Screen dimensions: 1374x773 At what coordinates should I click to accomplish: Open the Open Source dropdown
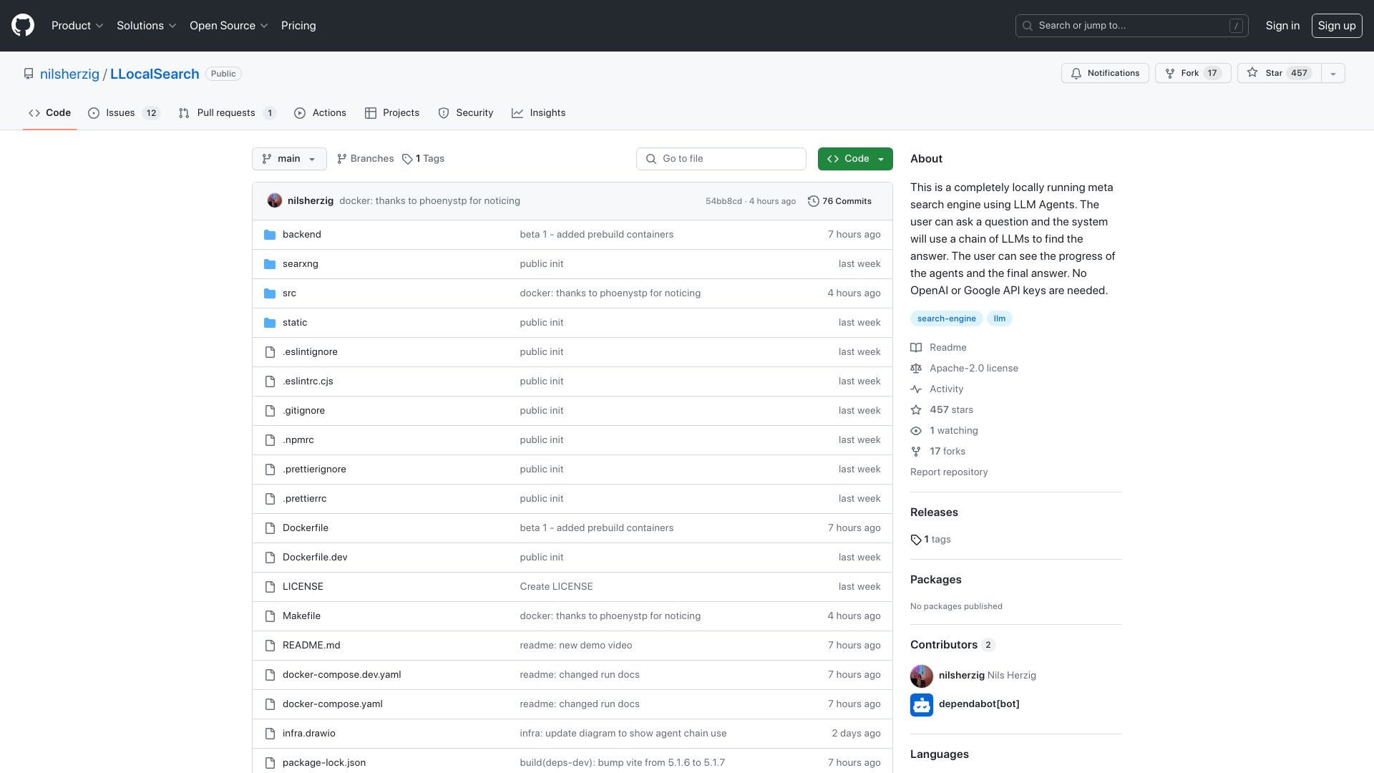(x=228, y=26)
